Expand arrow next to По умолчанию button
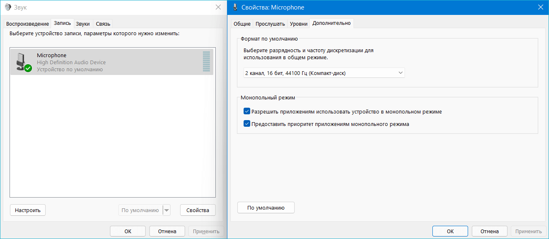 point(166,210)
